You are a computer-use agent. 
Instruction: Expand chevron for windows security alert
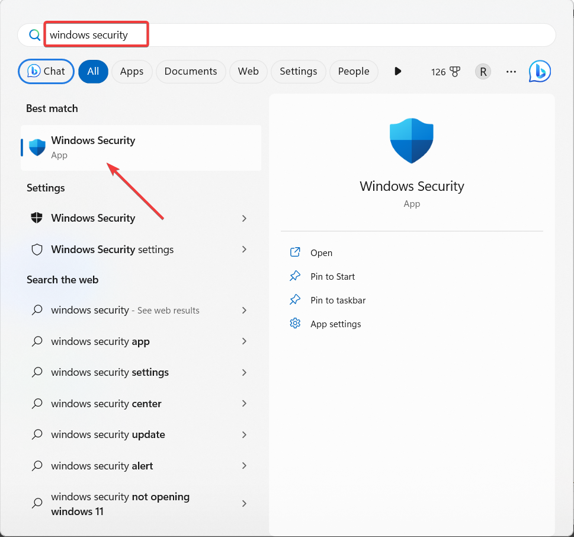(x=244, y=466)
